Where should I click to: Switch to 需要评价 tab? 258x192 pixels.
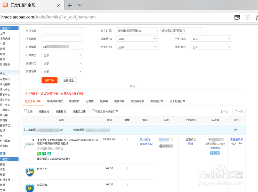[x=119, y=101]
